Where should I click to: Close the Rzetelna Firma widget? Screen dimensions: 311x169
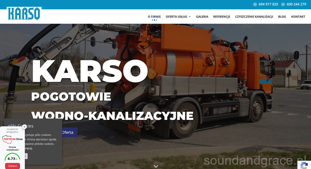[x=24, y=127]
